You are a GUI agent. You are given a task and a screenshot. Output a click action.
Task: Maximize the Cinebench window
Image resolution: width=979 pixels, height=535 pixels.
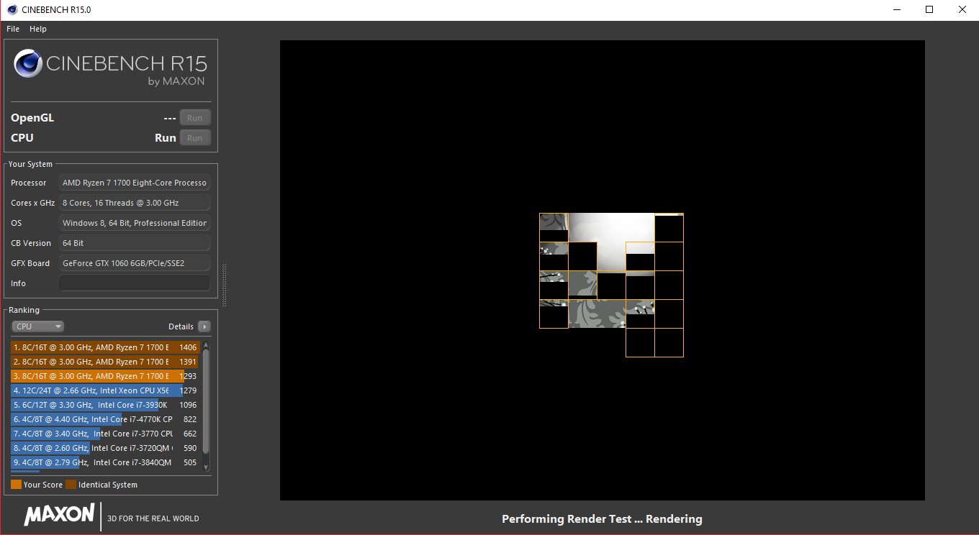point(929,9)
